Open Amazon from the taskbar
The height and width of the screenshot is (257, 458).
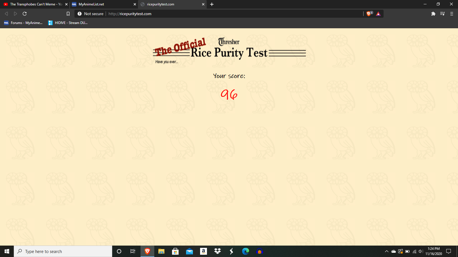[x=204, y=251]
